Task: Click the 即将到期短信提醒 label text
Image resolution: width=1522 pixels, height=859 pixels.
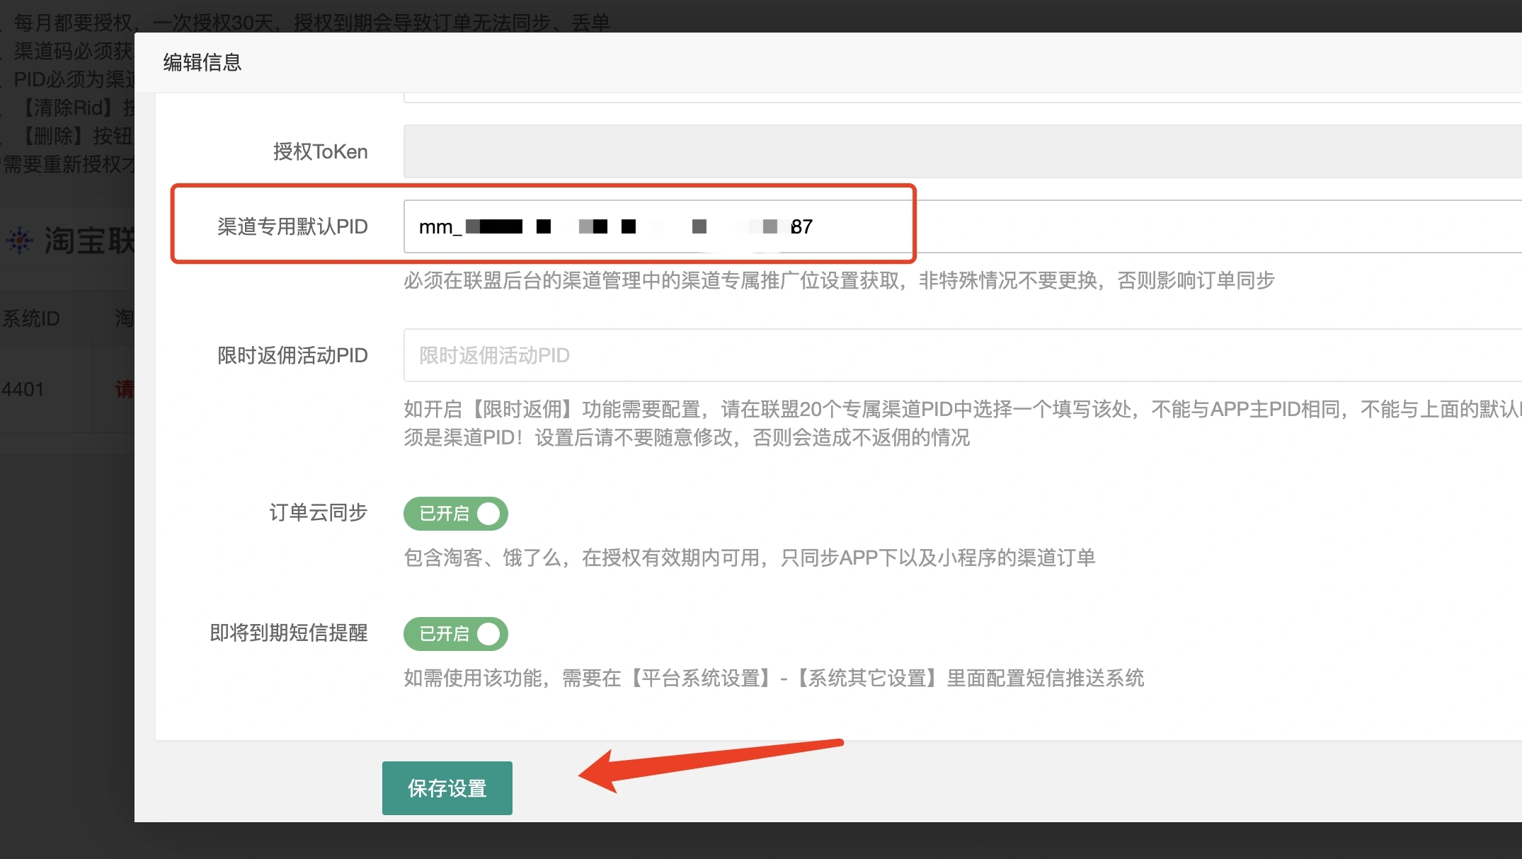Action: tap(288, 633)
